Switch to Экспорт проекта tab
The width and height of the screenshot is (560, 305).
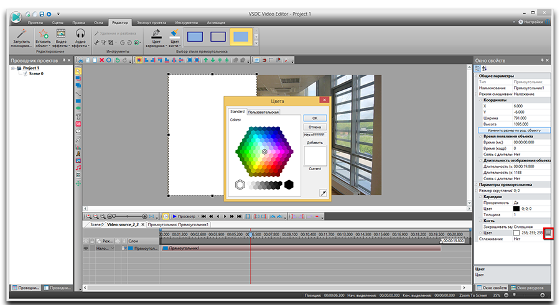click(x=151, y=22)
